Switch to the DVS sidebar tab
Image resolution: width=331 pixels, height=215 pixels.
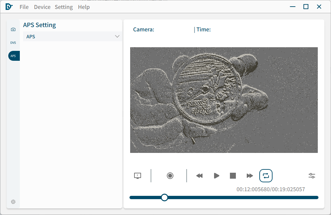click(13, 43)
